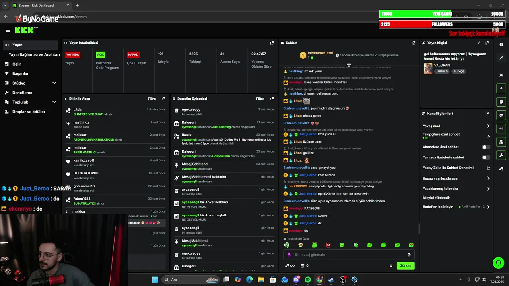Open Denetleme in sidebar
The image size is (509, 286).
(22, 93)
